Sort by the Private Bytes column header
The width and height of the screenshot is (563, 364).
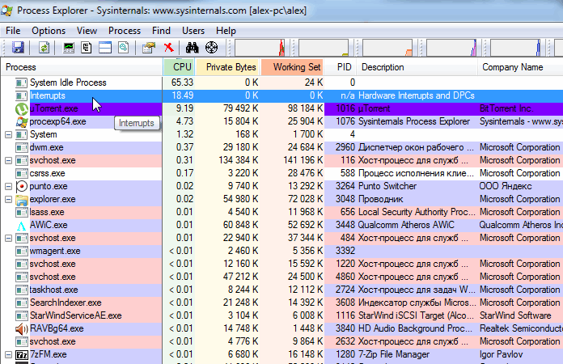pyautogui.click(x=227, y=67)
